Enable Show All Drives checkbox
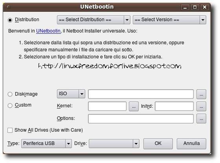The width and height of the screenshot is (220, 163). click(10, 130)
